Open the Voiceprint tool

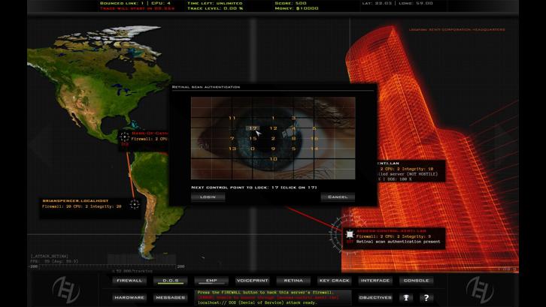251,280
